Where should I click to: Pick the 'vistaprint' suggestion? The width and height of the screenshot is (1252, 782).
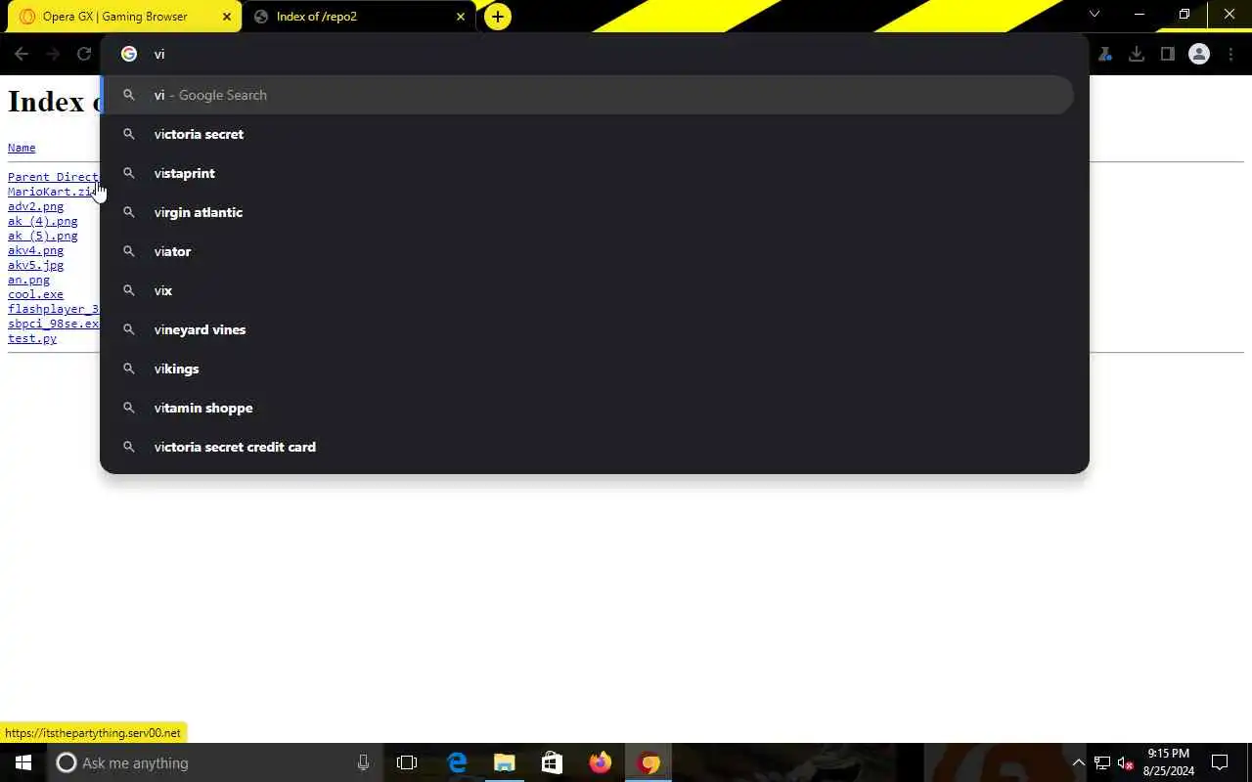tap(589, 173)
